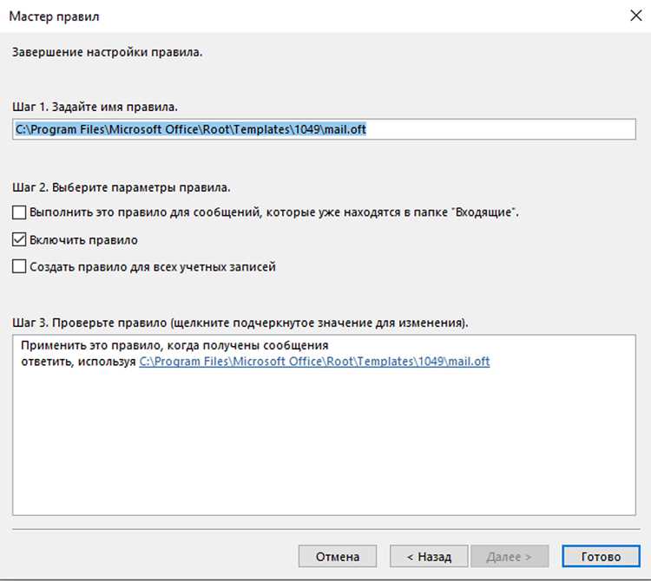Image resolution: width=651 pixels, height=581 pixels.
Task: Close the Мастер правил dialog
Action: [x=635, y=16]
